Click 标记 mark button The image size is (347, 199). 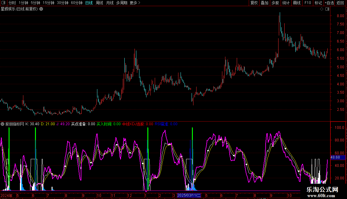click(x=318, y=3)
